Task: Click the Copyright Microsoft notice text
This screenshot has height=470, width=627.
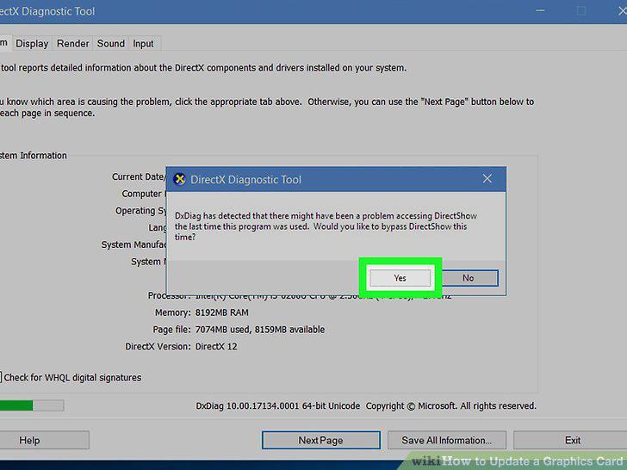Action: (x=451, y=406)
